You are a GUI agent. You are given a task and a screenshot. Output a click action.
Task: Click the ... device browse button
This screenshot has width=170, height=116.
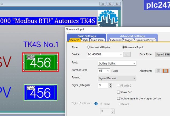127,54
